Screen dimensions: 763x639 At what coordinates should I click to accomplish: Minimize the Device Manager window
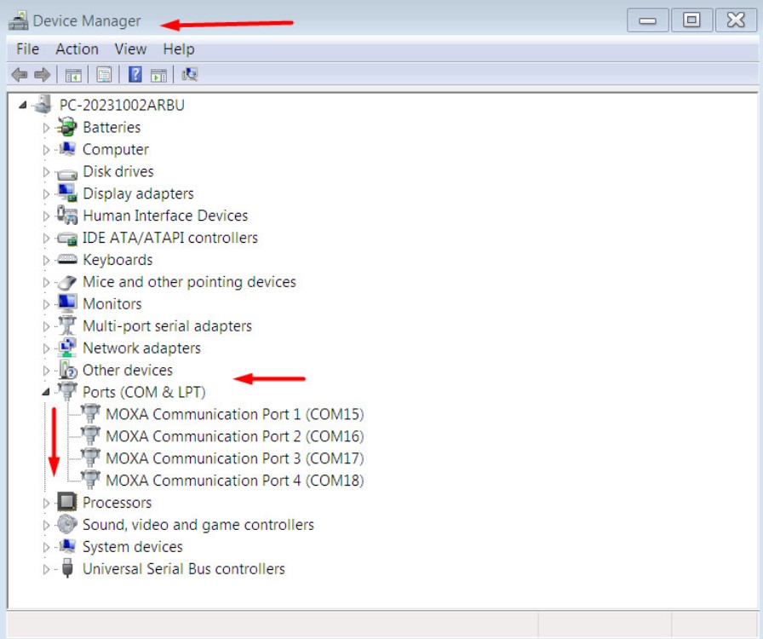647,20
